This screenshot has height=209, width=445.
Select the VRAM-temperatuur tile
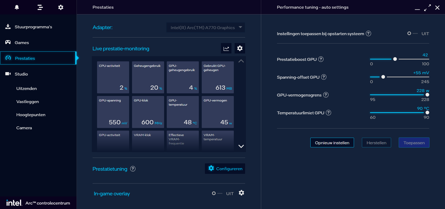click(218, 141)
